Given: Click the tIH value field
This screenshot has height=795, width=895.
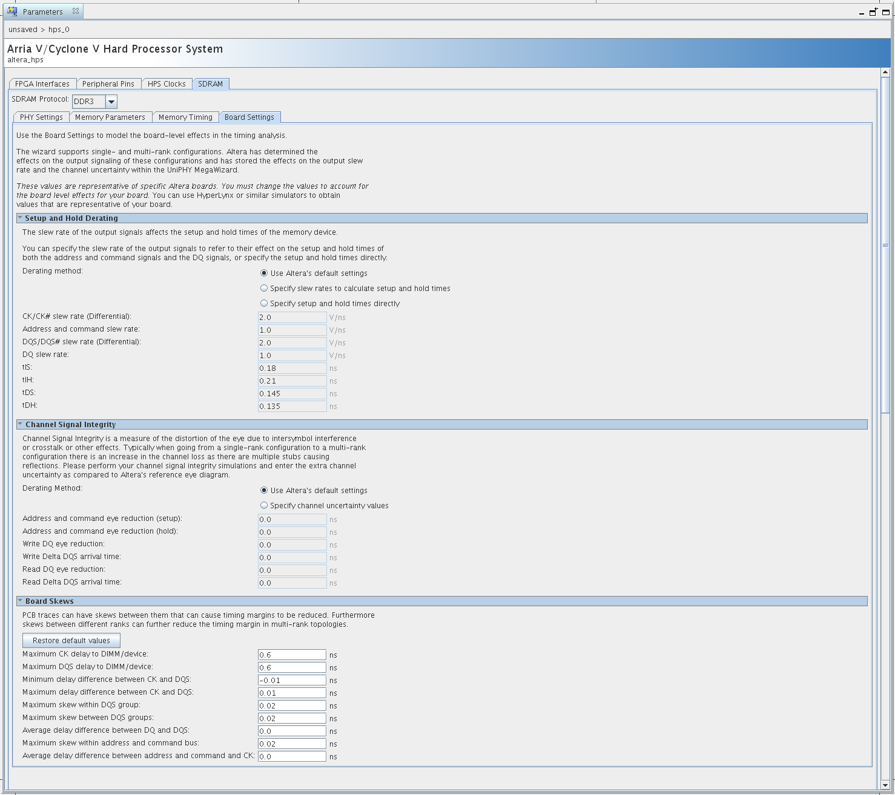Looking at the screenshot, I should coord(292,381).
